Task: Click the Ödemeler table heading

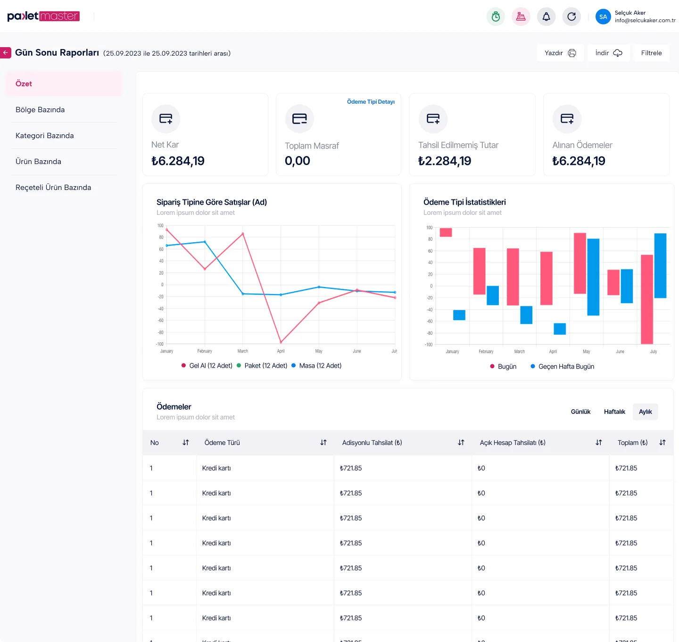Action: point(174,407)
